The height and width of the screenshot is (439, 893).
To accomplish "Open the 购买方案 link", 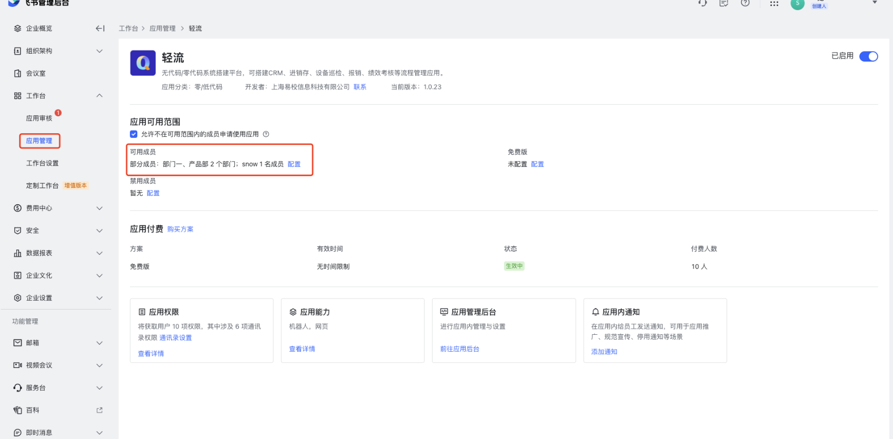I will pos(180,229).
